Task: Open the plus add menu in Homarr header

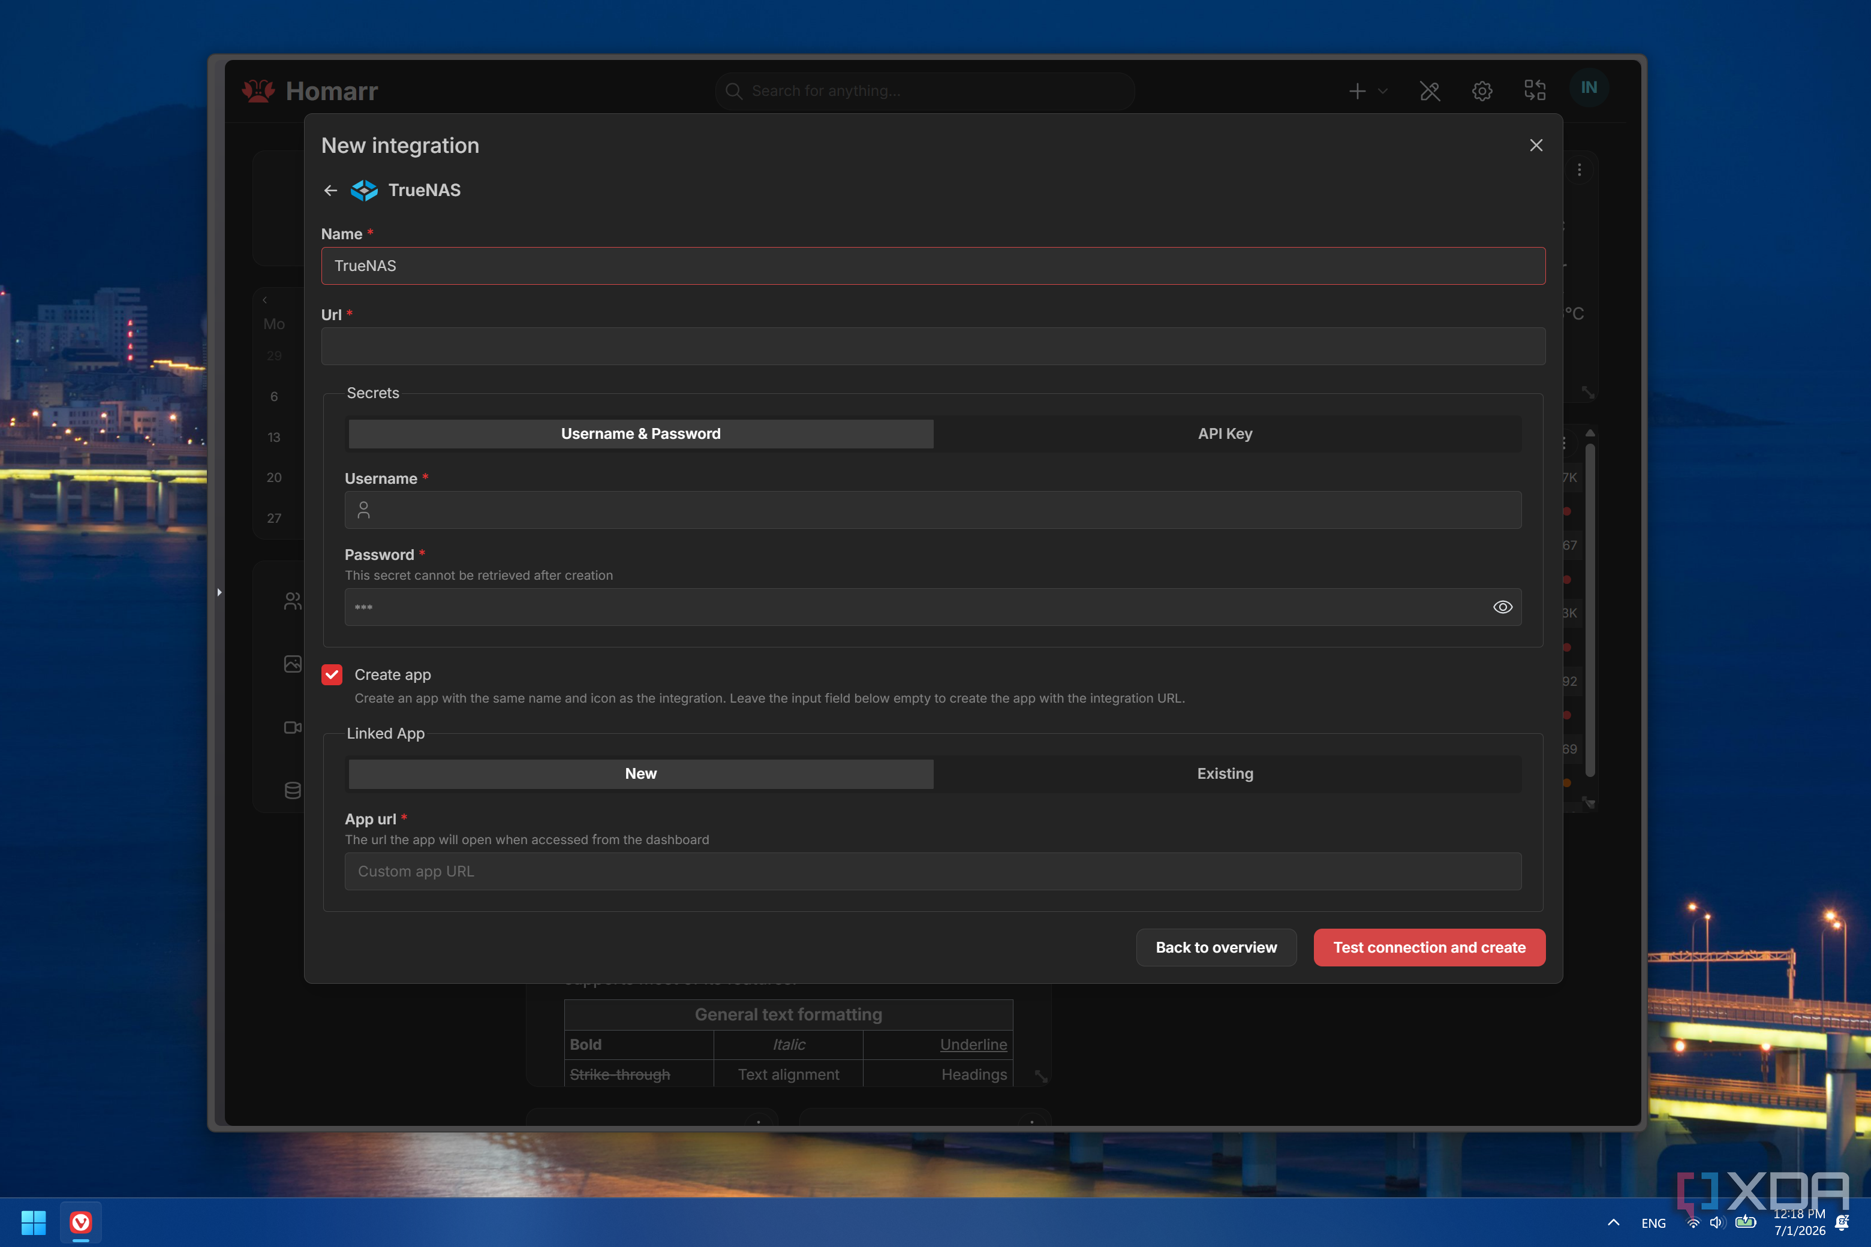Action: 1367,91
